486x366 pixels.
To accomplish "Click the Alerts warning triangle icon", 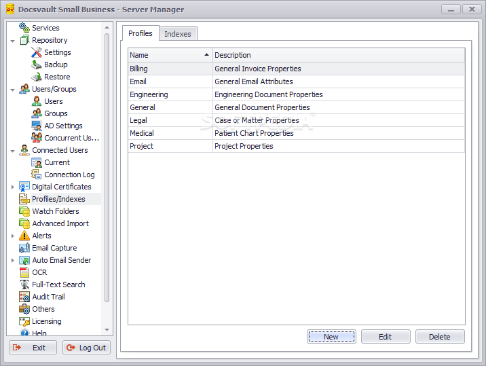I will click(x=24, y=236).
